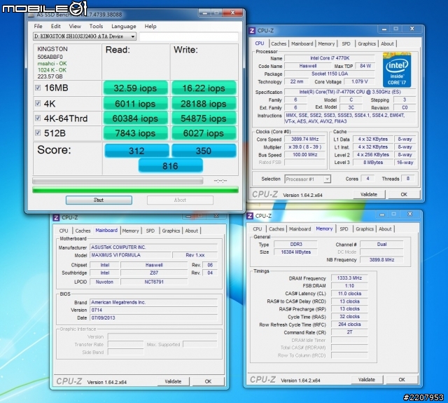Click the Intel Core i7 logo badge
This screenshot has height=403, width=448.
tap(397, 70)
